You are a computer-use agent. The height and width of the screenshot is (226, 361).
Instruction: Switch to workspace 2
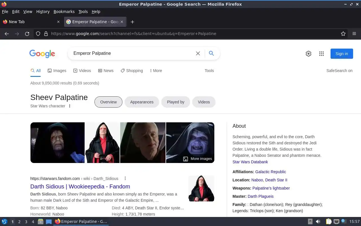(x=19, y=222)
